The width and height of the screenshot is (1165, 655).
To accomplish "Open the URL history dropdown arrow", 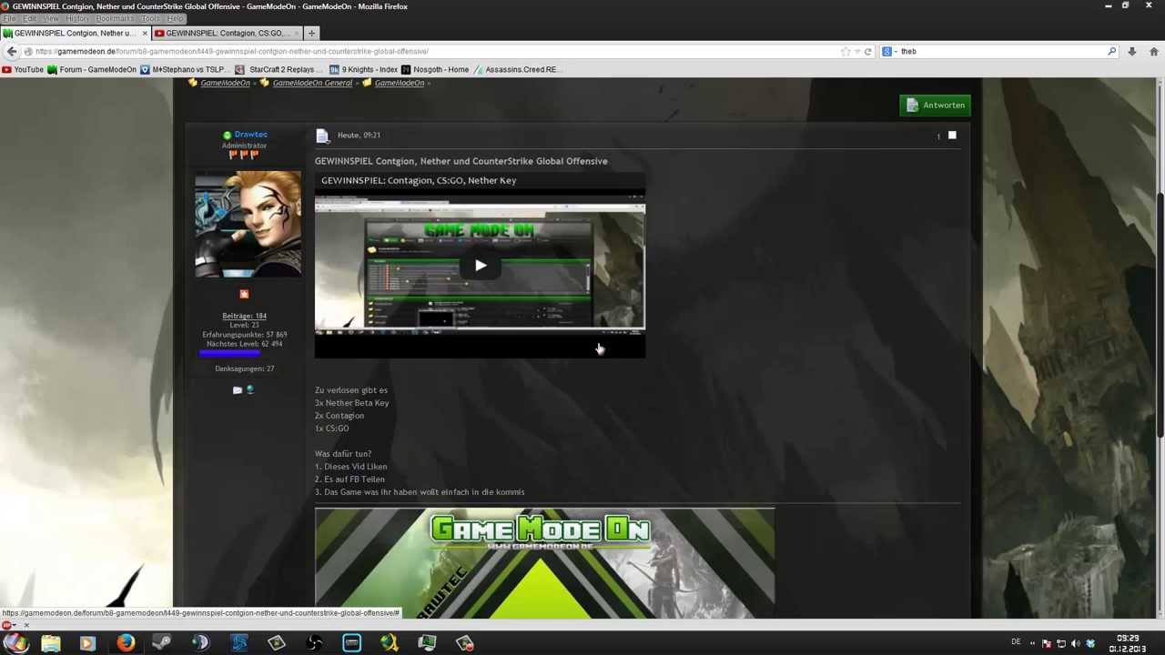I will click(x=856, y=52).
